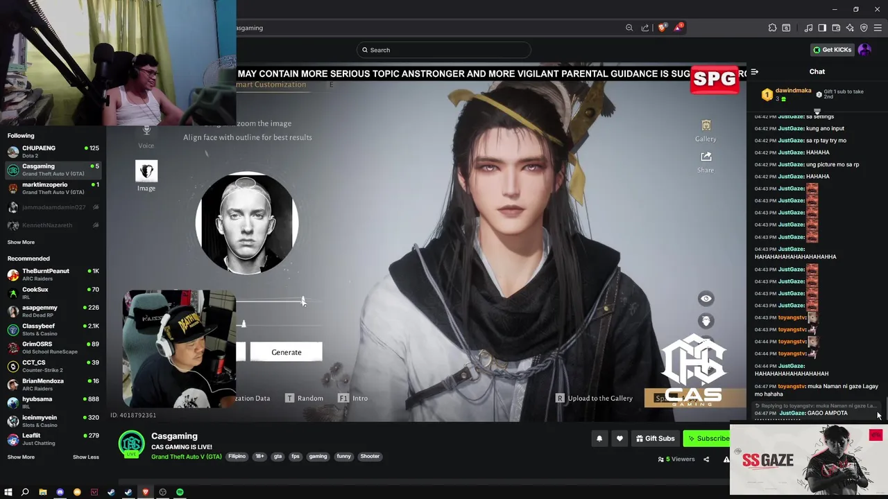Click Leaflit channel avatar
This screenshot has width=888, height=499.
click(x=13, y=439)
